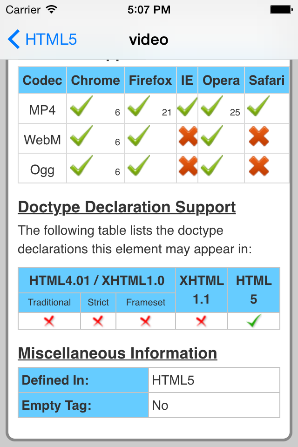Screen dimensions: 298x447
Task: Tap the blue back chevron icon
Action: pyautogui.click(x=14, y=39)
